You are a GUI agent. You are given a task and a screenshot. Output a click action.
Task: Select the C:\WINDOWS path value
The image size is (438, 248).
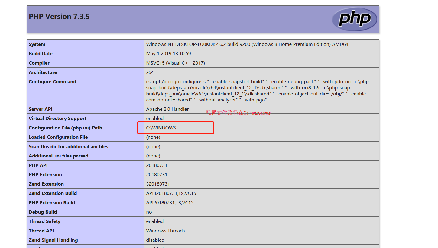click(161, 128)
